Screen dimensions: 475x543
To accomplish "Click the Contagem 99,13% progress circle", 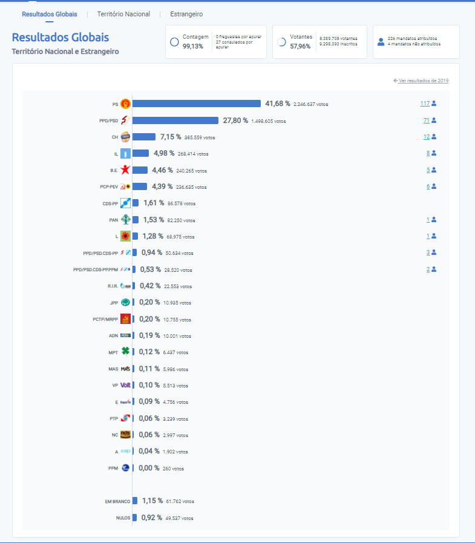I will point(174,42).
